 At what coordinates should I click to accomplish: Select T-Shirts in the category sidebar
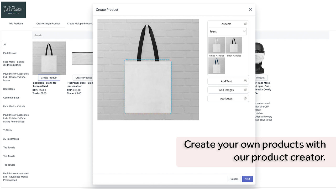(x=7, y=130)
